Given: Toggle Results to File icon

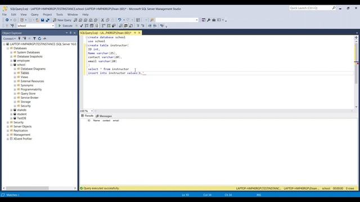Looking at the screenshot, I should (x=131, y=26).
